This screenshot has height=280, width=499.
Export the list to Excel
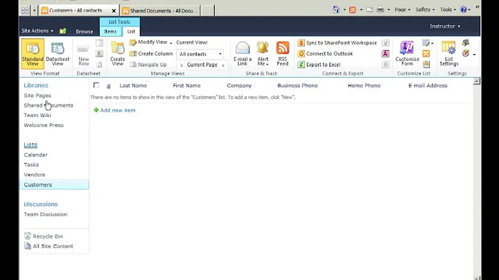click(x=319, y=64)
